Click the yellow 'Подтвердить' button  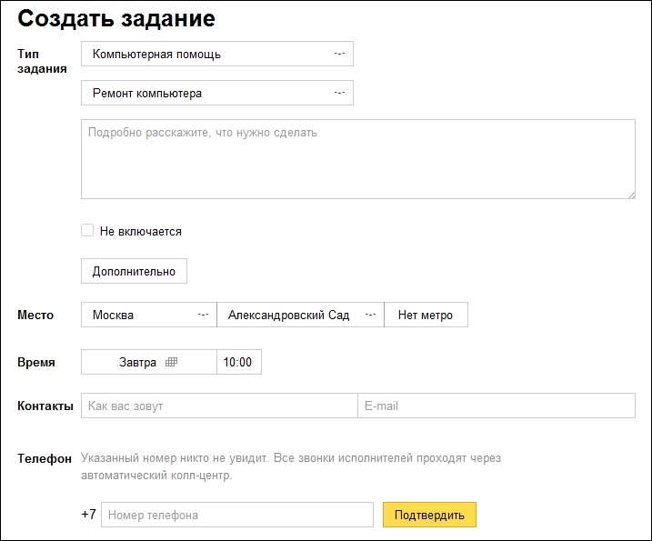(429, 515)
